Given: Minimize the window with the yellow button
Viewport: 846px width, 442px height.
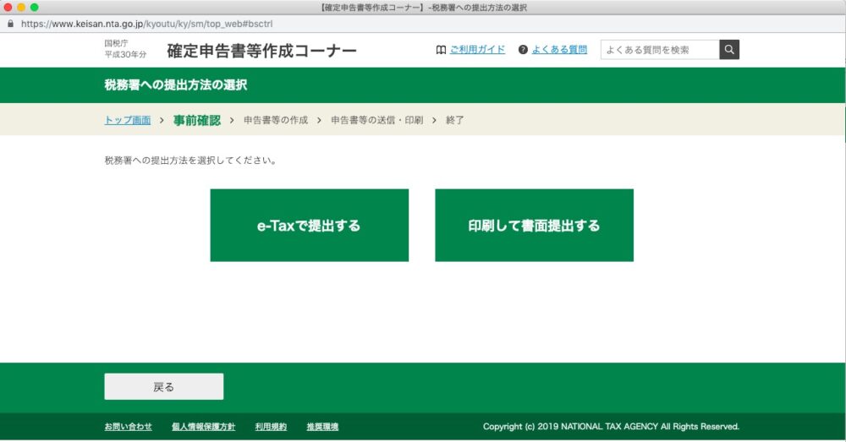Looking at the screenshot, I should [21, 8].
